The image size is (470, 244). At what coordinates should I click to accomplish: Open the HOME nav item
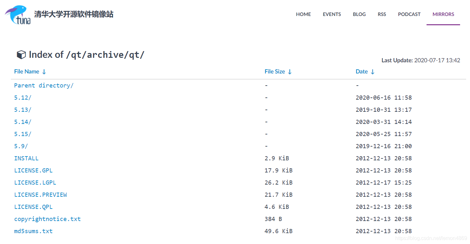click(x=303, y=14)
